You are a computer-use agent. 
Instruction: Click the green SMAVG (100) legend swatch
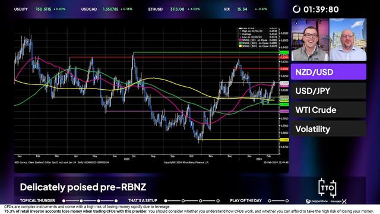point(240,43)
